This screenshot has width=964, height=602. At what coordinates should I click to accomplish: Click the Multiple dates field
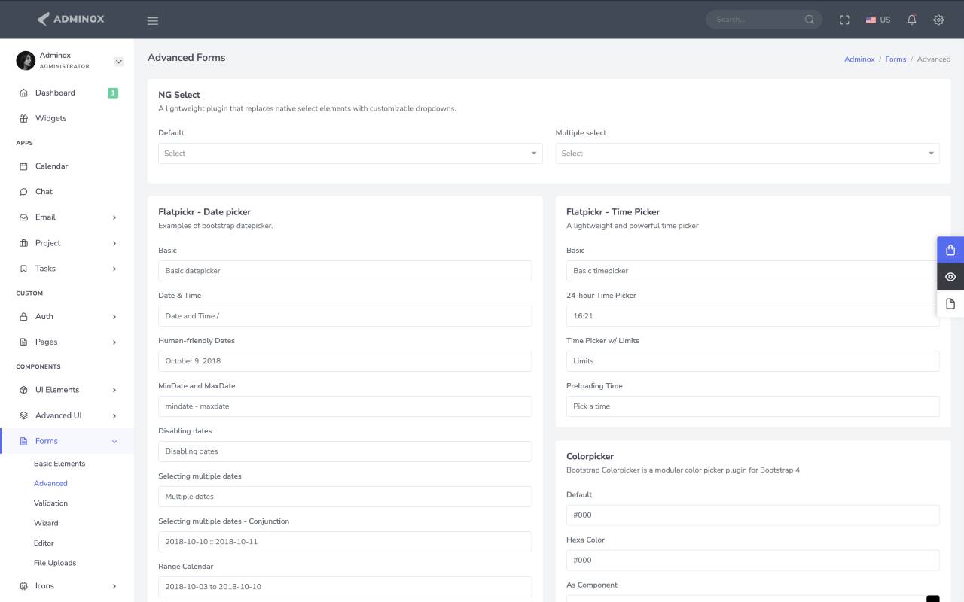[345, 497]
